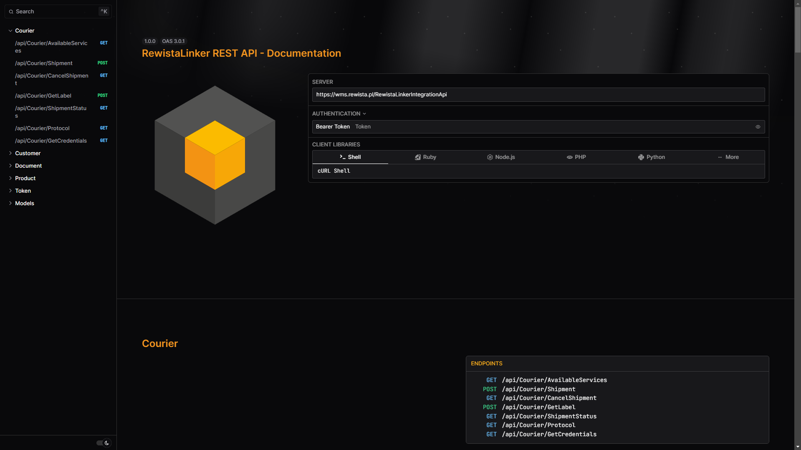Click the Node.js hexagon icon
This screenshot has width=801, height=450.
[490, 157]
